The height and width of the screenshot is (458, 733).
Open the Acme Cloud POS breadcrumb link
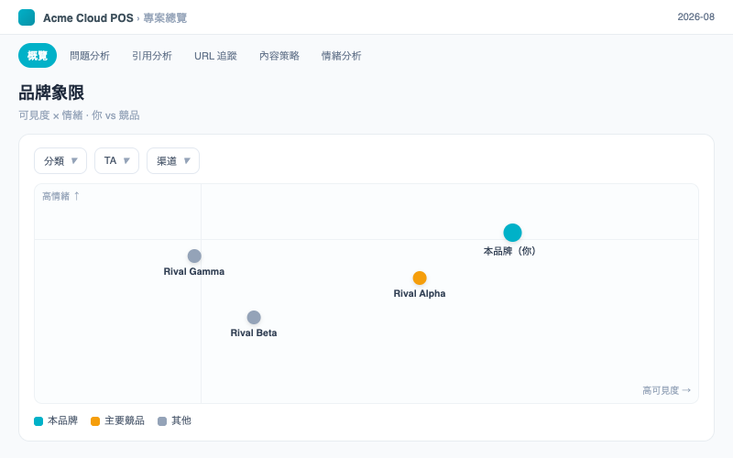click(x=88, y=17)
